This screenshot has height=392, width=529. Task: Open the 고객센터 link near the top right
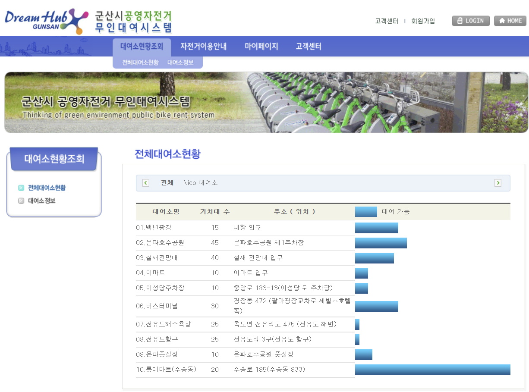point(386,21)
